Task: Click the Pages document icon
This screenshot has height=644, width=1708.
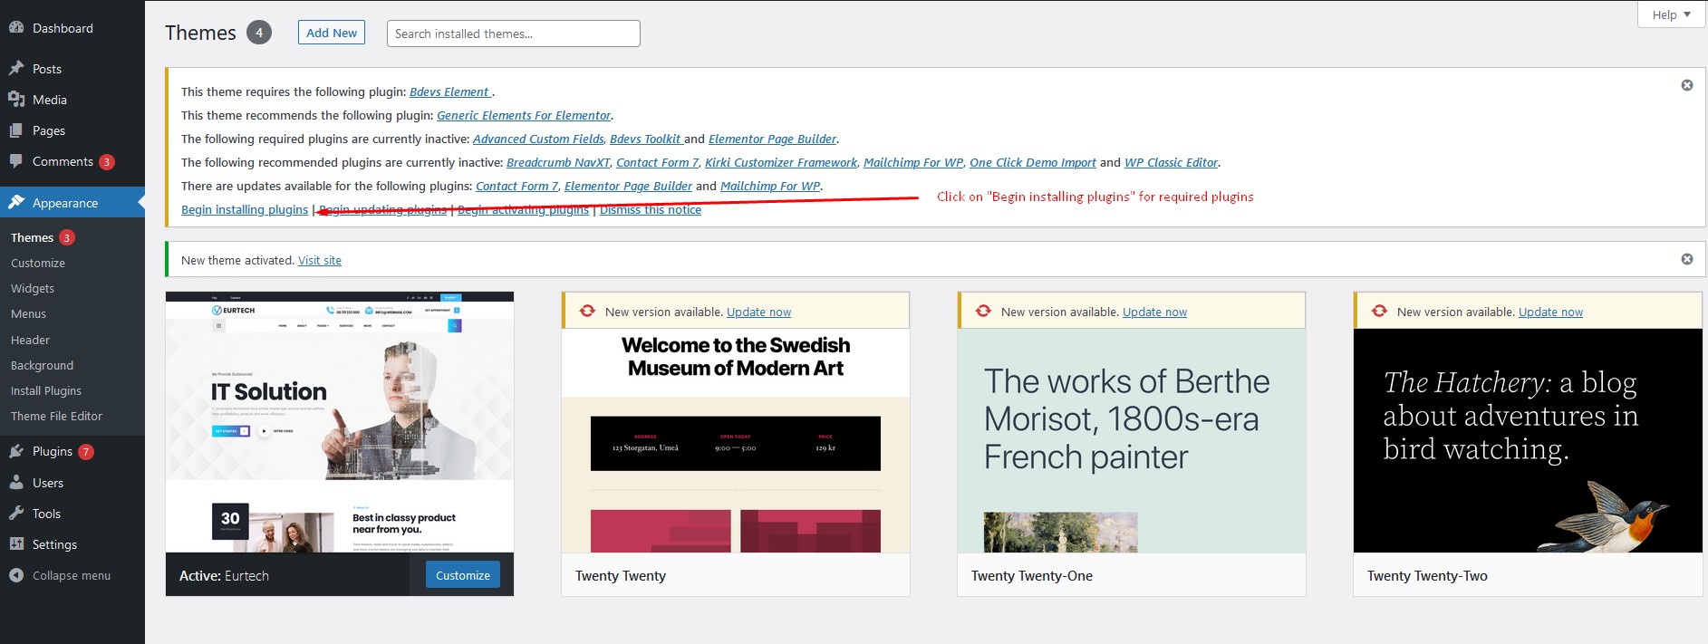Action: tap(16, 130)
